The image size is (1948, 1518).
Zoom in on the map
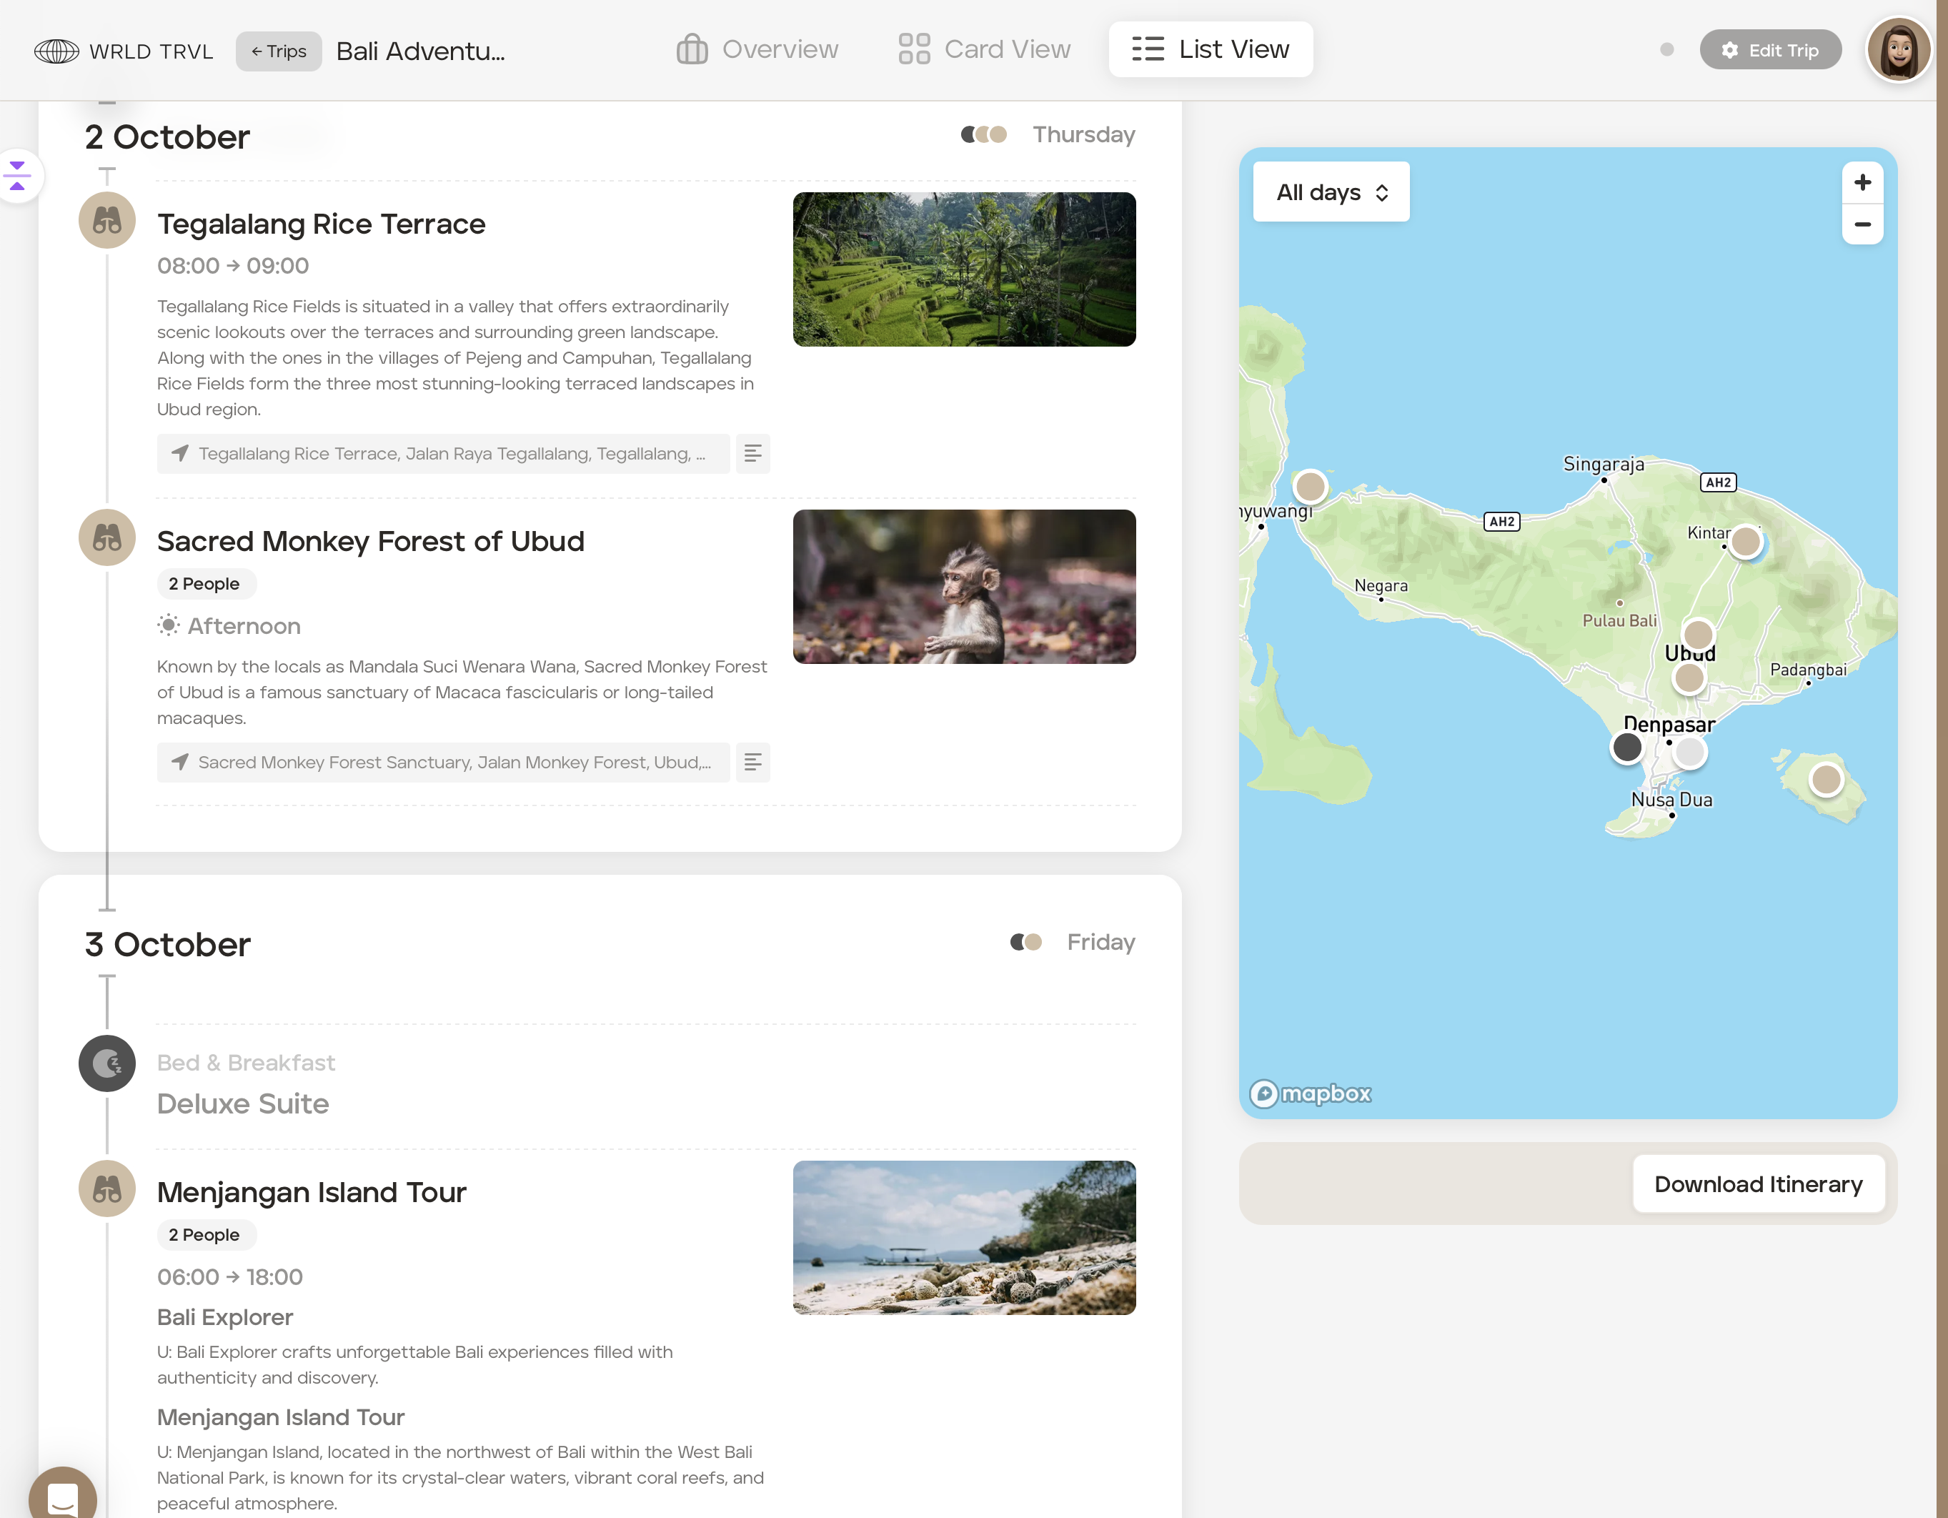[1862, 183]
